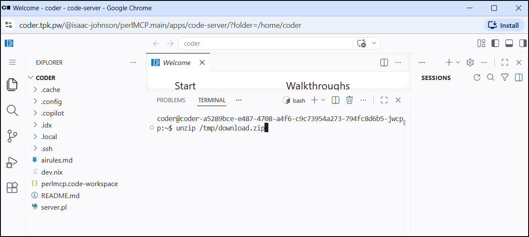This screenshot has width=529, height=237.
Task: Toggle the secondary side bar visibility
Action: pyautogui.click(x=523, y=43)
